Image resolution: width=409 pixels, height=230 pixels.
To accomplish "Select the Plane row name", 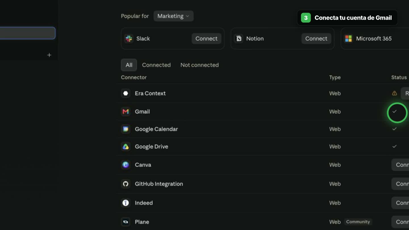I will pos(142,222).
